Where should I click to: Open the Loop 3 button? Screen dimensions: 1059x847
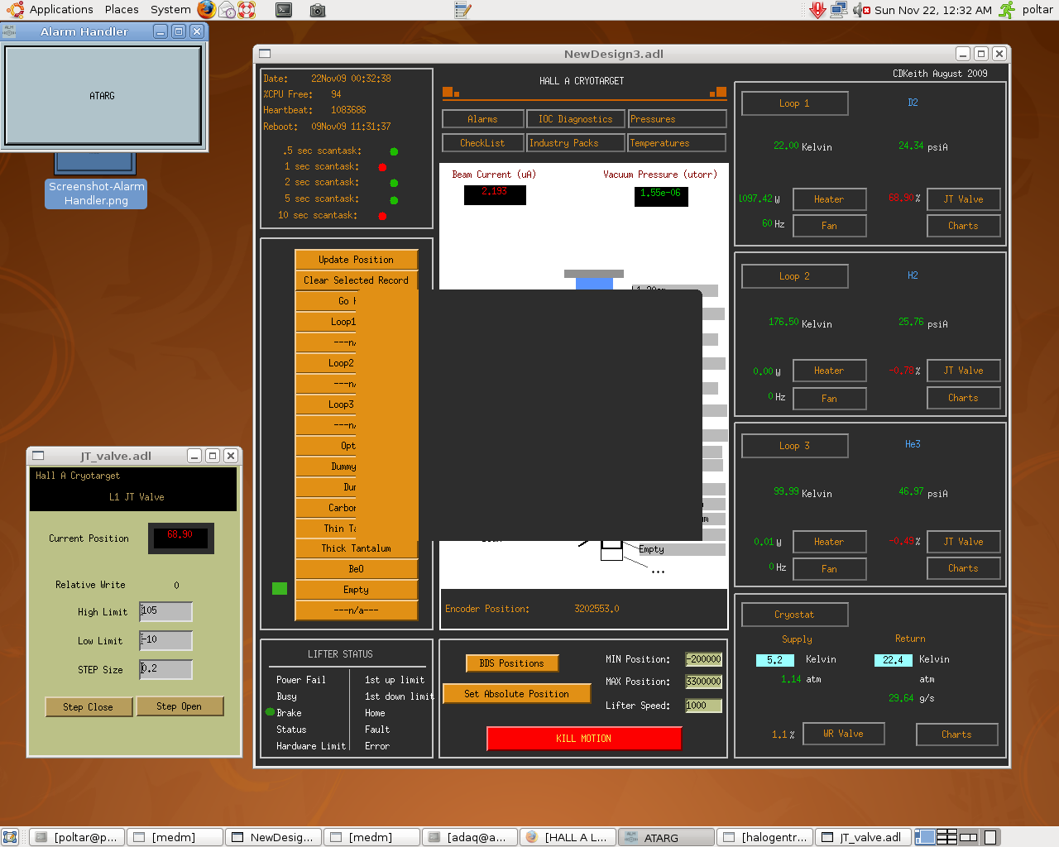[x=794, y=446]
